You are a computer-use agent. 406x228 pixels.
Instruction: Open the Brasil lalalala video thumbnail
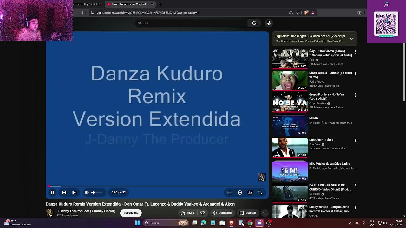(x=290, y=80)
